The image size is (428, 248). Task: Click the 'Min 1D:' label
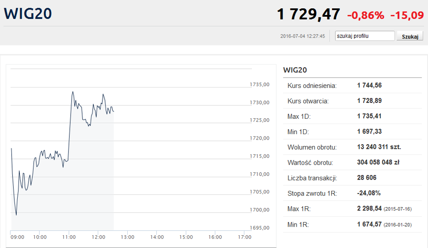pos(298,132)
